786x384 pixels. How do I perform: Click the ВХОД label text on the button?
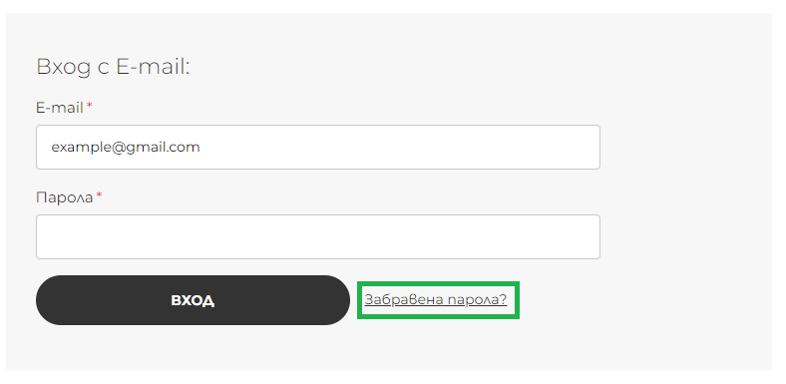(x=193, y=300)
